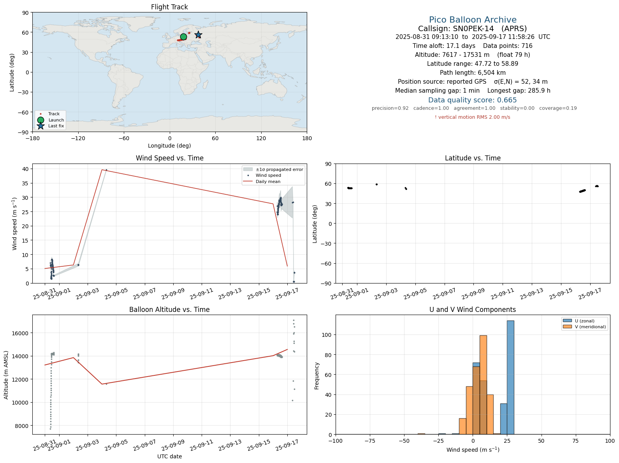The image size is (619, 463).
Task: Click the "Longitude (deg)" axis label
Action: coord(169,146)
